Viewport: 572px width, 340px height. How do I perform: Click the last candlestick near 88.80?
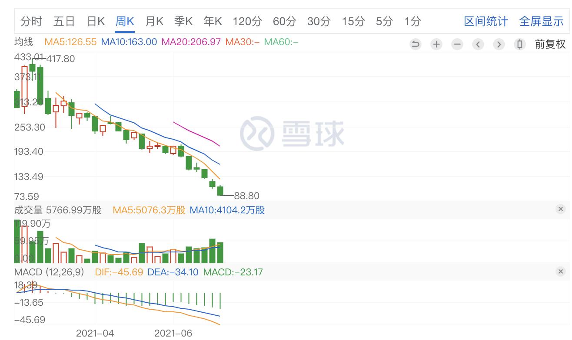pyautogui.click(x=220, y=191)
